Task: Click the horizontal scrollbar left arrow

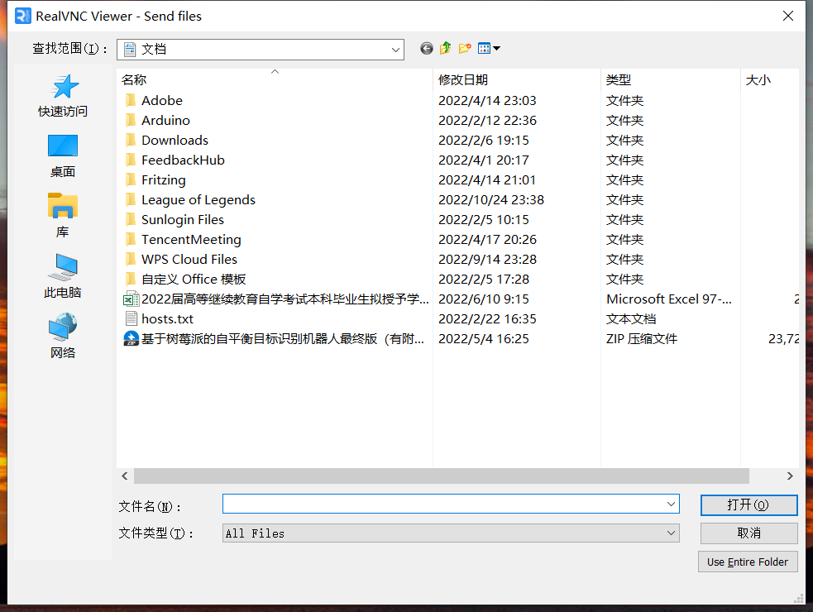Action: click(125, 476)
